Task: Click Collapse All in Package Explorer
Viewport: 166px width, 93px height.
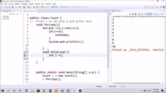Action: [11, 14]
